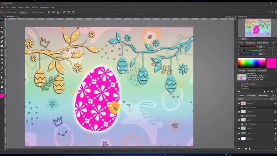This screenshot has height=156, width=277.
Task: Open the Layers panel options menu arrow
Action: click(x=276, y=95)
